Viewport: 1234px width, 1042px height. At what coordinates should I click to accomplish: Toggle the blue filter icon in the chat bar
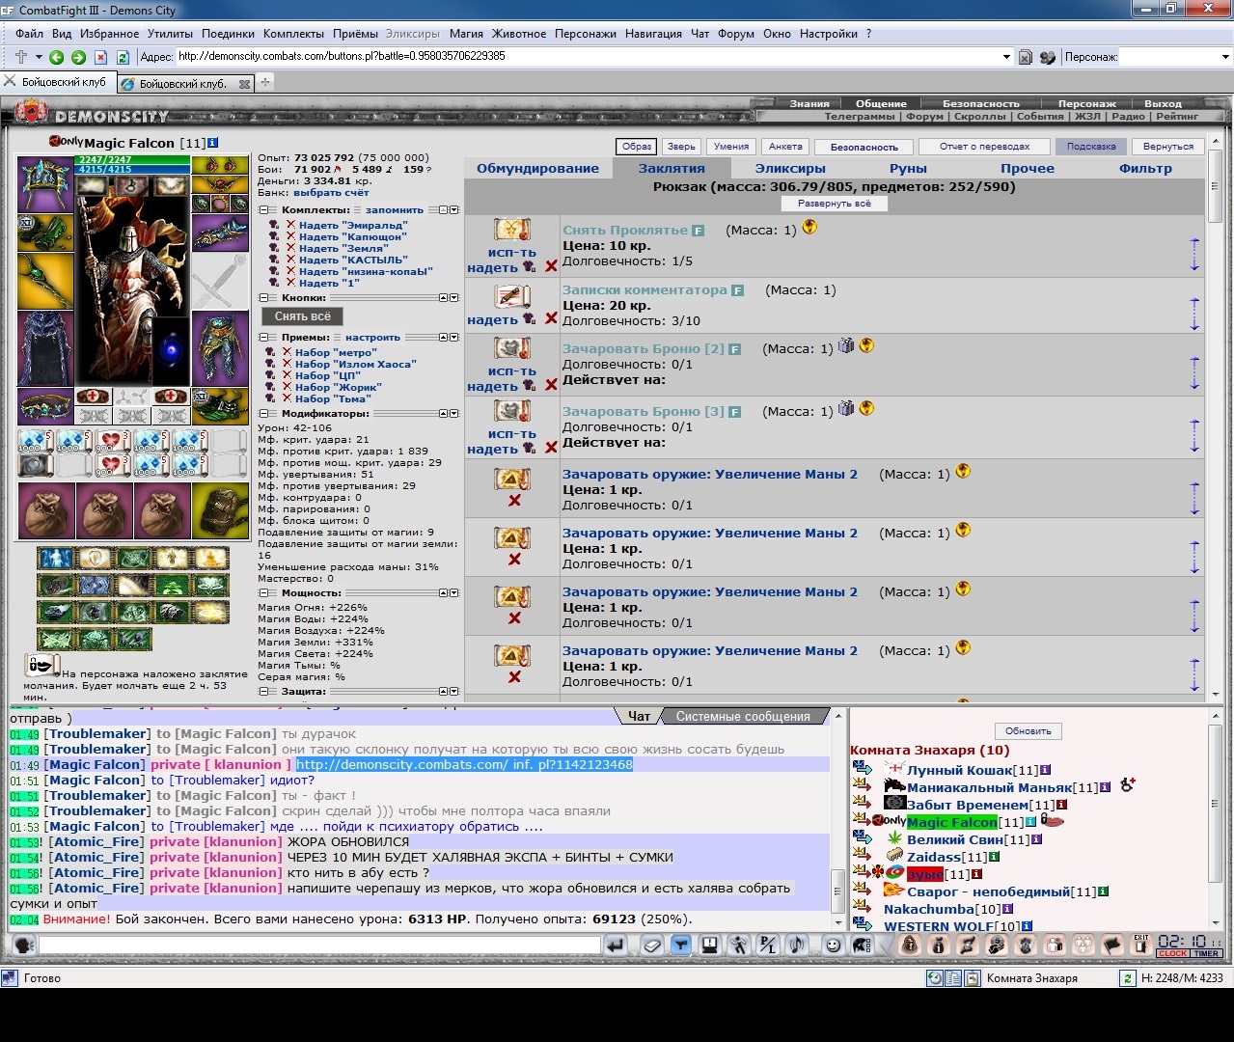[x=681, y=946]
